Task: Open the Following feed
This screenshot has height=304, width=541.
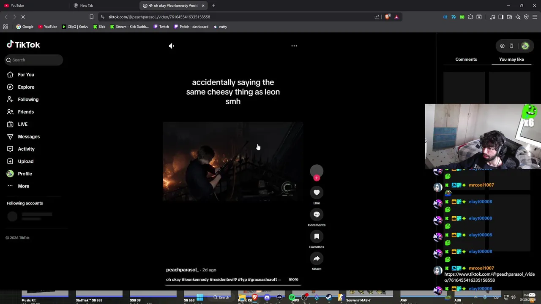Action: (x=22, y=100)
